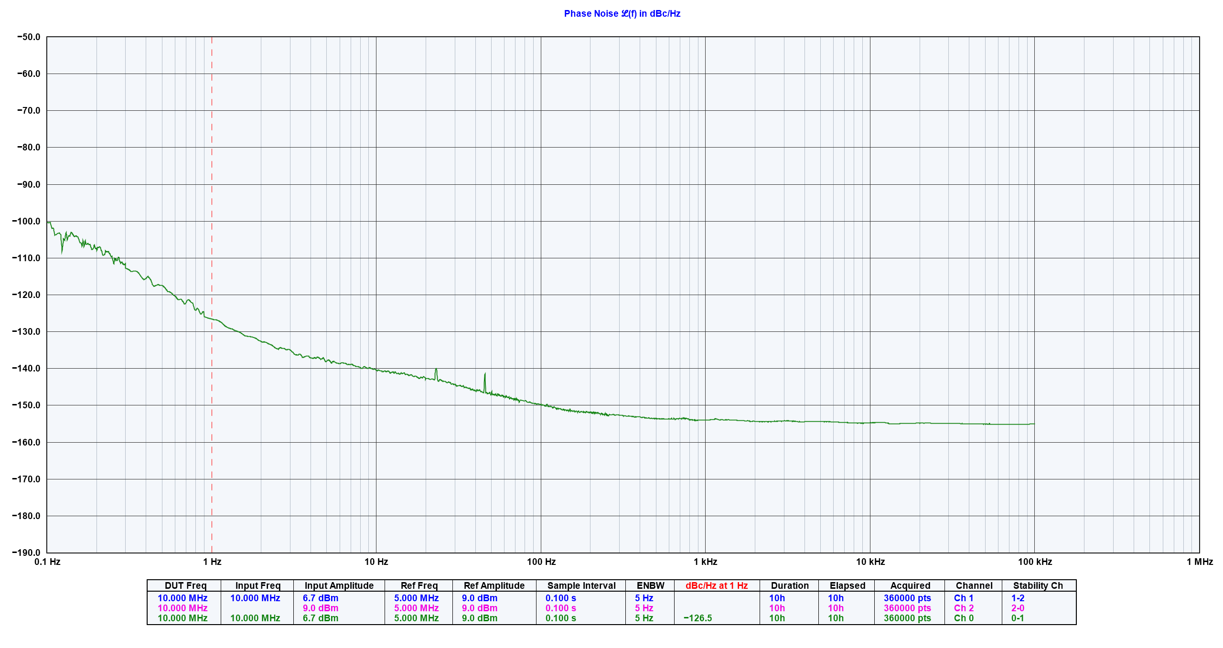Image resolution: width=1223 pixels, height=648 pixels.
Task: Click the -126.5 value in the legend table
Action: pos(697,618)
